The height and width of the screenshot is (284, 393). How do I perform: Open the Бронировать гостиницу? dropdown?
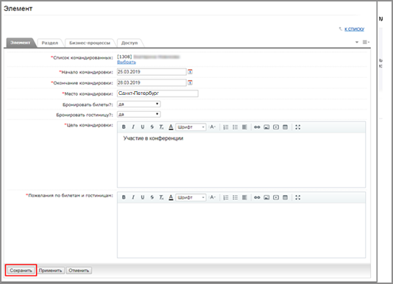point(139,114)
